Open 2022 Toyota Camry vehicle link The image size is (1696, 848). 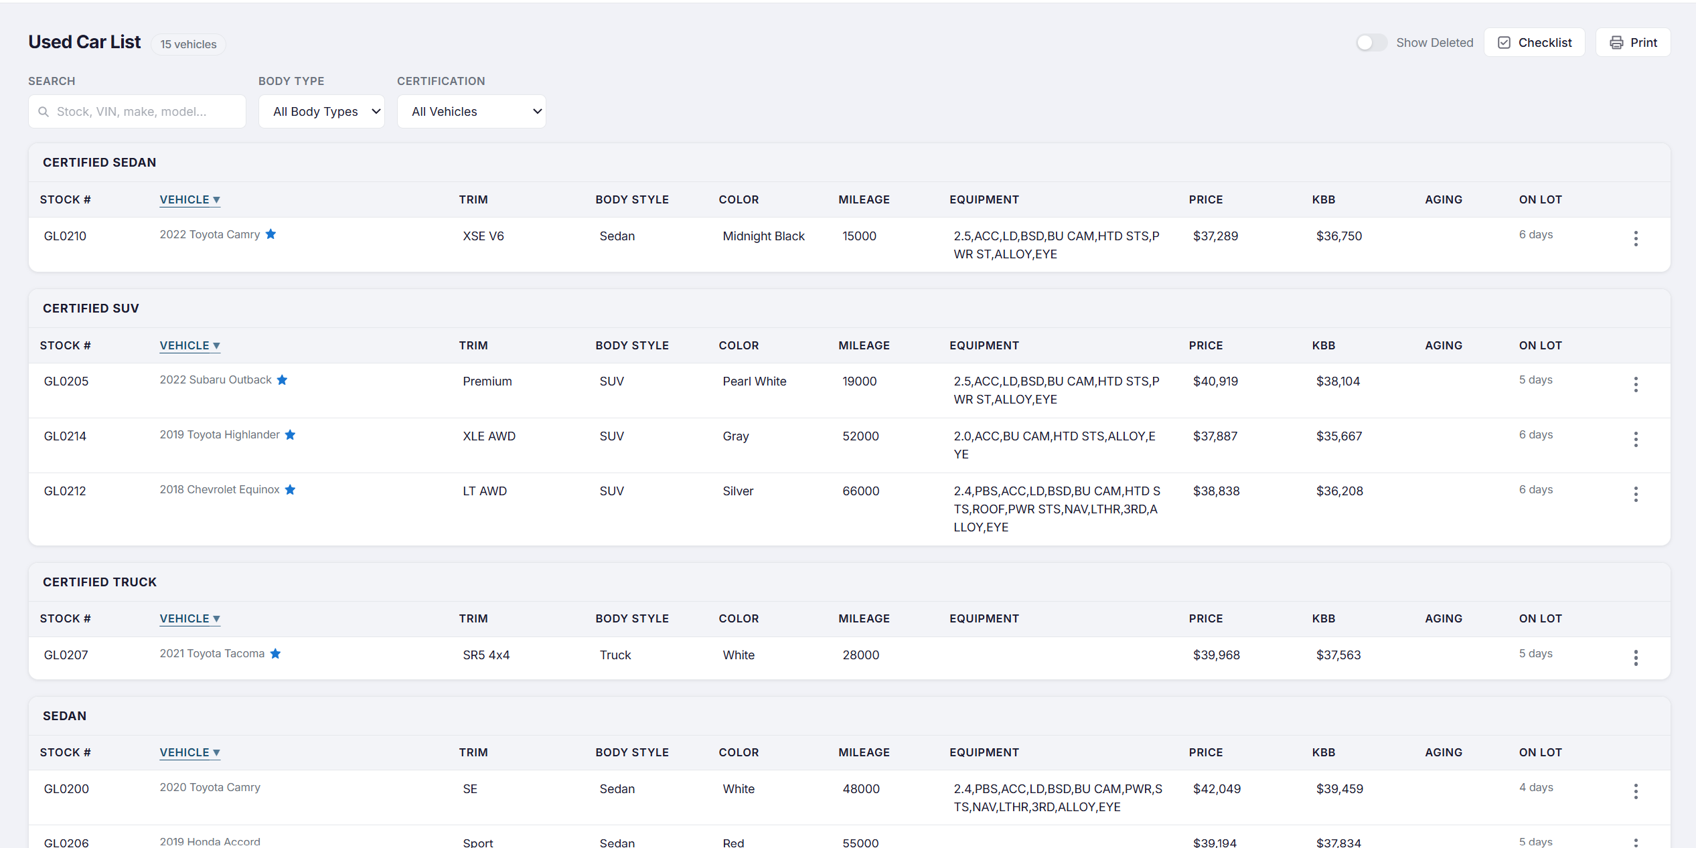pyautogui.click(x=210, y=234)
